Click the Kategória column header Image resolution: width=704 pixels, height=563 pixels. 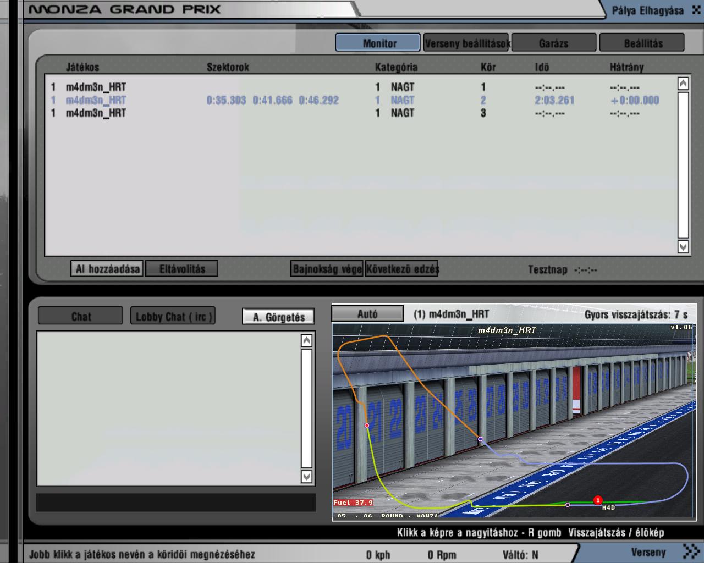point(396,67)
